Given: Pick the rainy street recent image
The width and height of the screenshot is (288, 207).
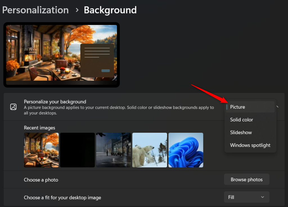Looking at the screenshot, I should (113, 150).
